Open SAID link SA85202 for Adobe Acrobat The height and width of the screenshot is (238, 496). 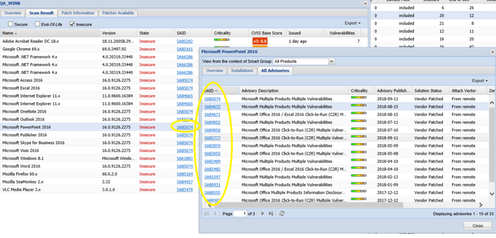(x=185, y=41)
